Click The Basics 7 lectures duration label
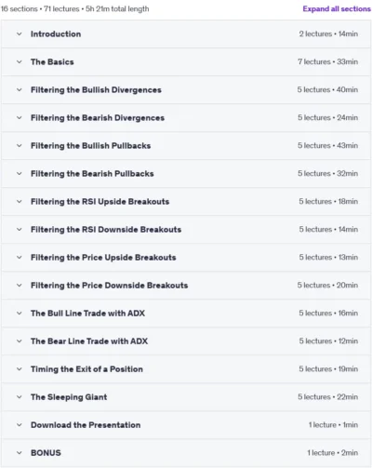Image resolution: width=372 pixels, height=468 pixels. click(x=328, y=61)
